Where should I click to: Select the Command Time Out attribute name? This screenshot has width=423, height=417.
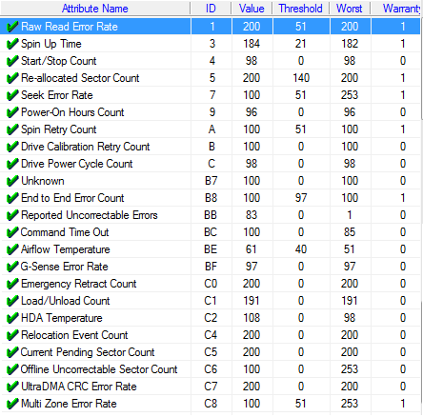65,232
